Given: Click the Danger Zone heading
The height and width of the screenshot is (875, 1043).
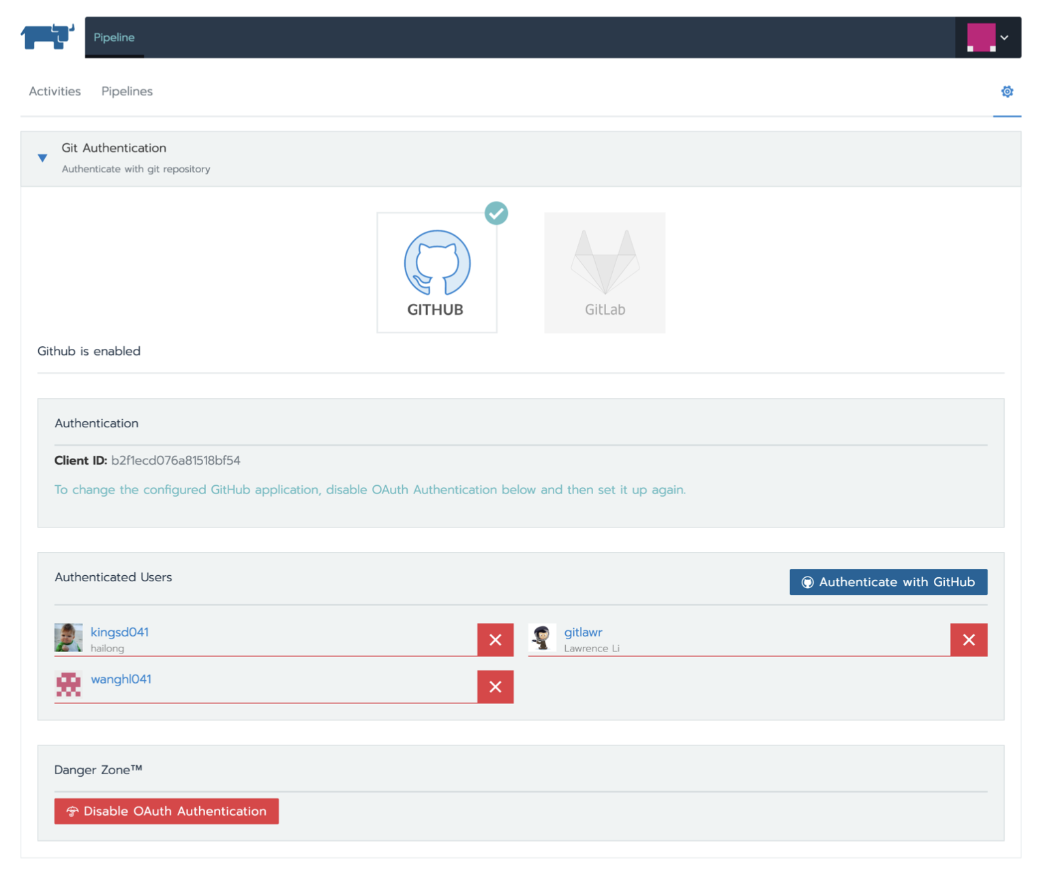Looking at the screenshot, I should (x=98, y=770).
